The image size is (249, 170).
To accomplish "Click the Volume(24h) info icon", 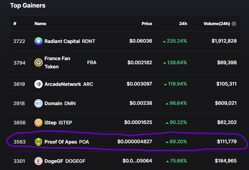I will pyautogui.click(x=234, y=24).
